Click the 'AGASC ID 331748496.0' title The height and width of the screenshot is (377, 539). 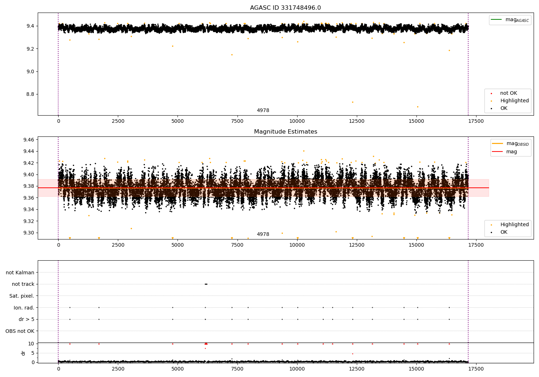tap(285, 8)
